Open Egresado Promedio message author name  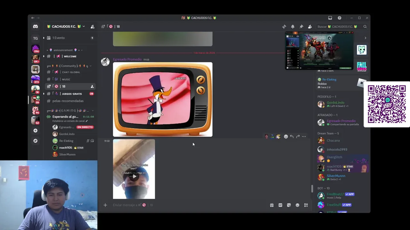click(127, 59)
